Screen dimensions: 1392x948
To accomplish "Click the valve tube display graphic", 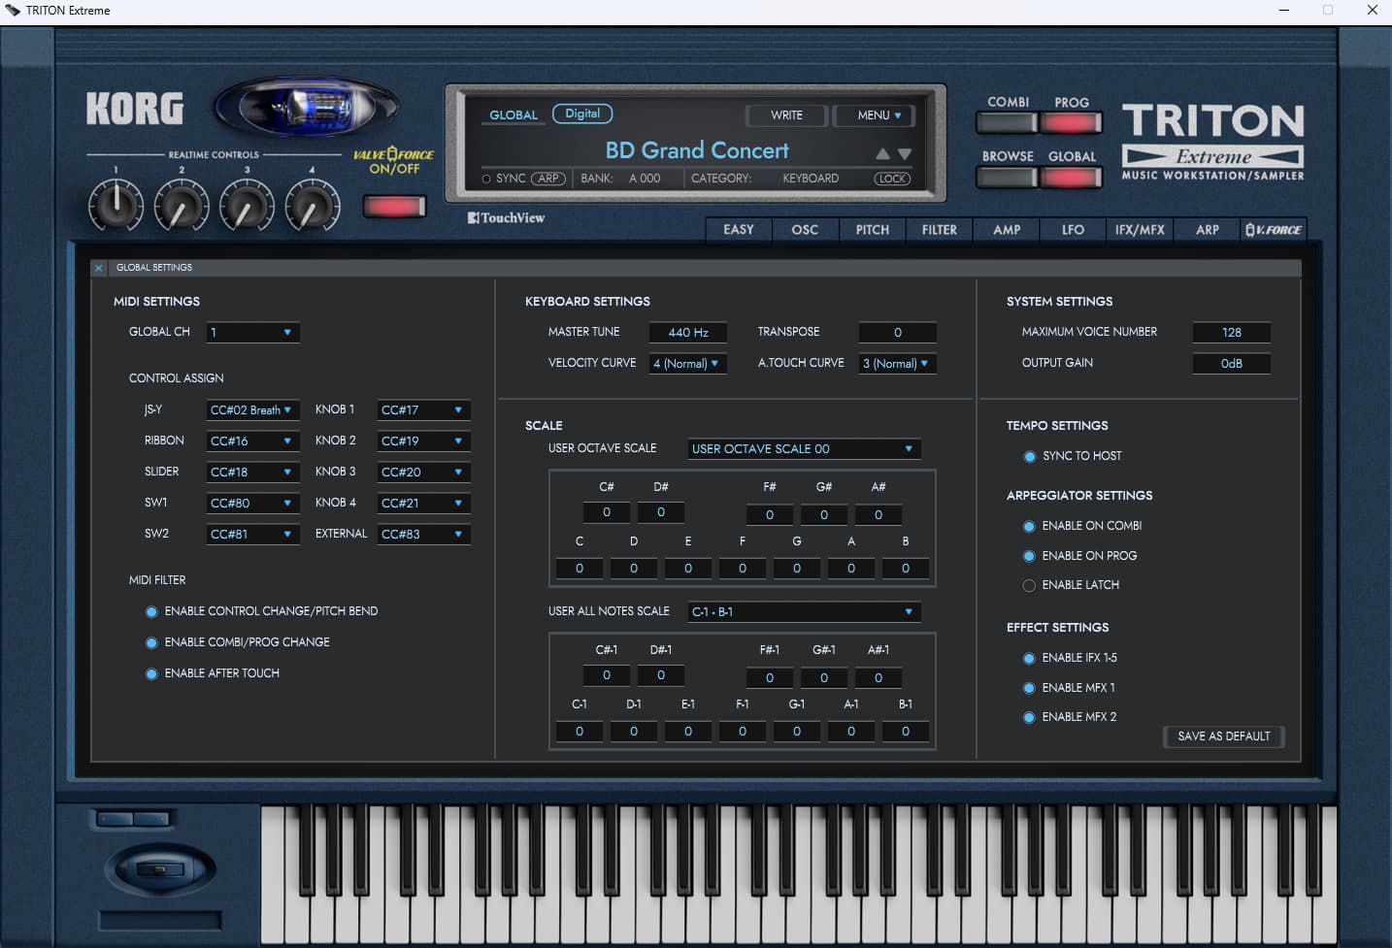I will pos(307,107).
